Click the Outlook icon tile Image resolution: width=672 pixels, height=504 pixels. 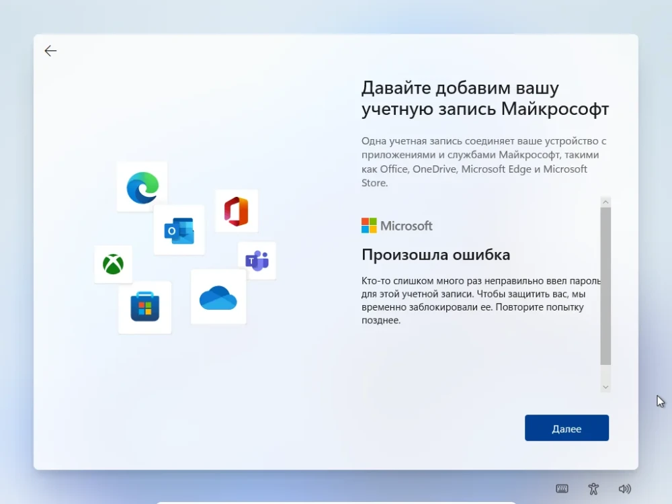[179, 230]
